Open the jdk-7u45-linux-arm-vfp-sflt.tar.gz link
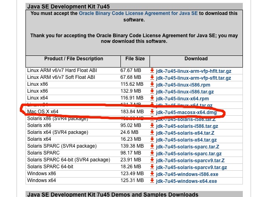The width and height of the screenshot is (253, 197). tap(193, 78)
